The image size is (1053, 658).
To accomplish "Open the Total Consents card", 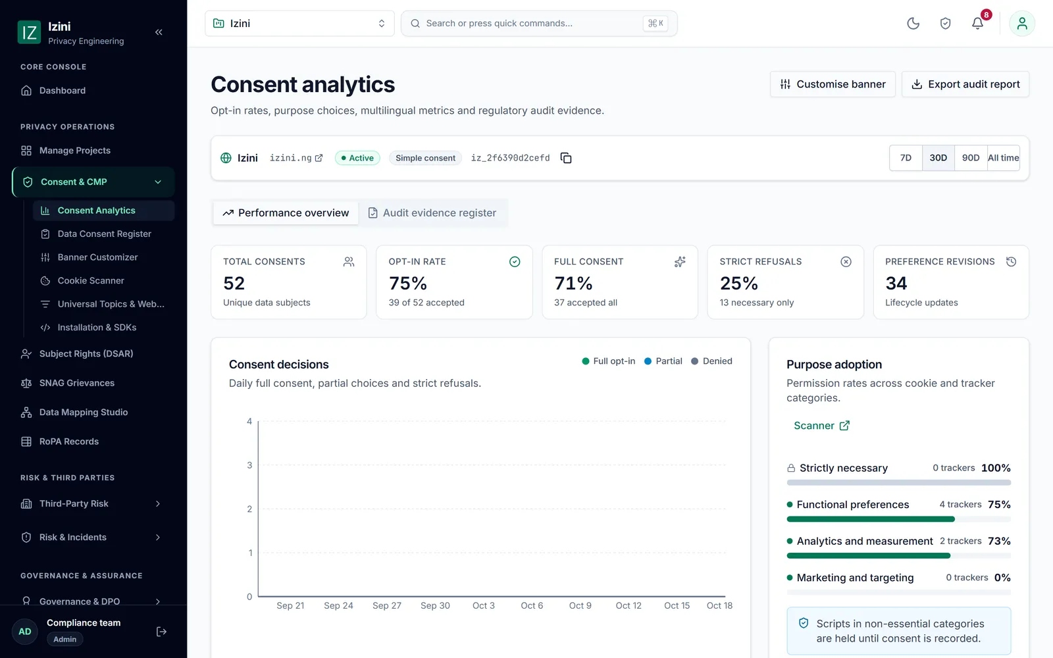I will coord(288,282).
